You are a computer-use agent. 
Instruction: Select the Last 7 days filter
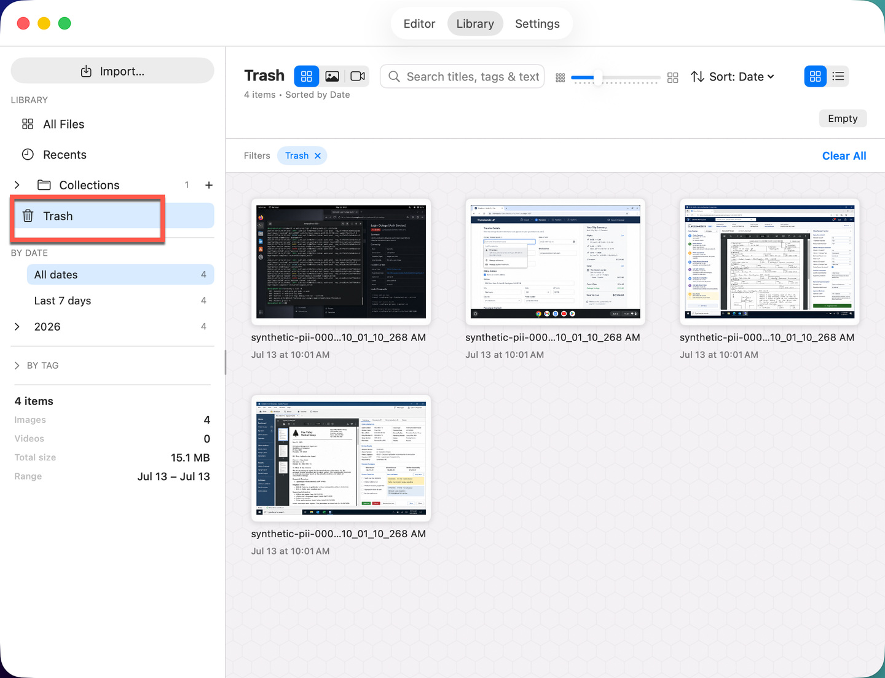(x=120, y=301)
